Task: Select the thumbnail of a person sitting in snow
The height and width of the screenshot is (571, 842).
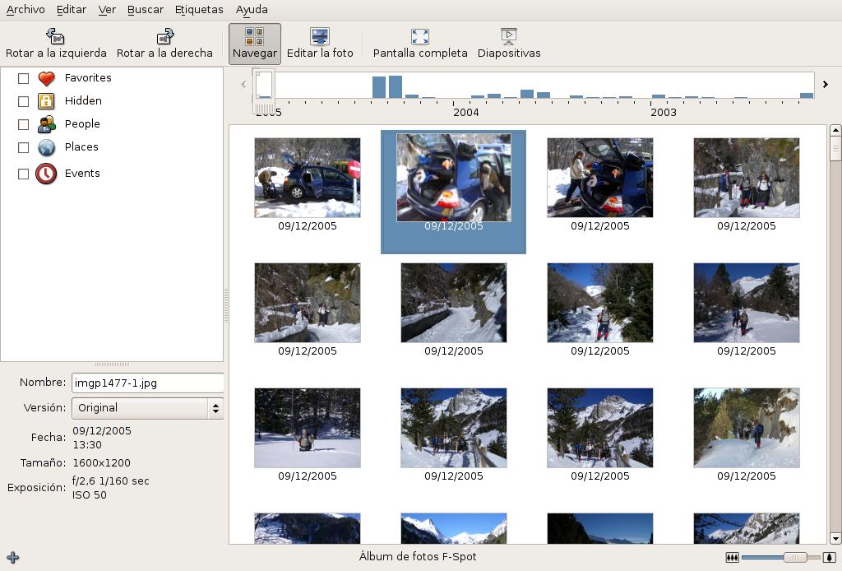Action: (x=308, y=428)
